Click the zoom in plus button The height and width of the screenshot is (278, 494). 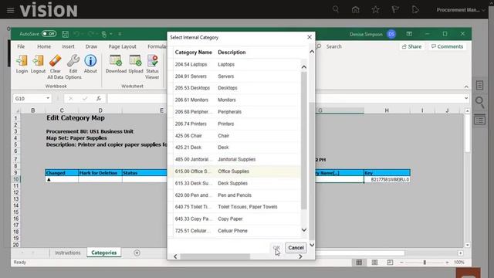point(448,263)
